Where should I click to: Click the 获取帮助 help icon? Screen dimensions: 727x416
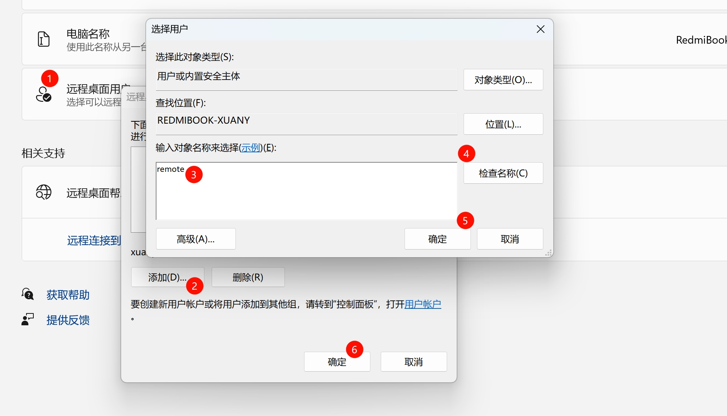tap(28, 294)
